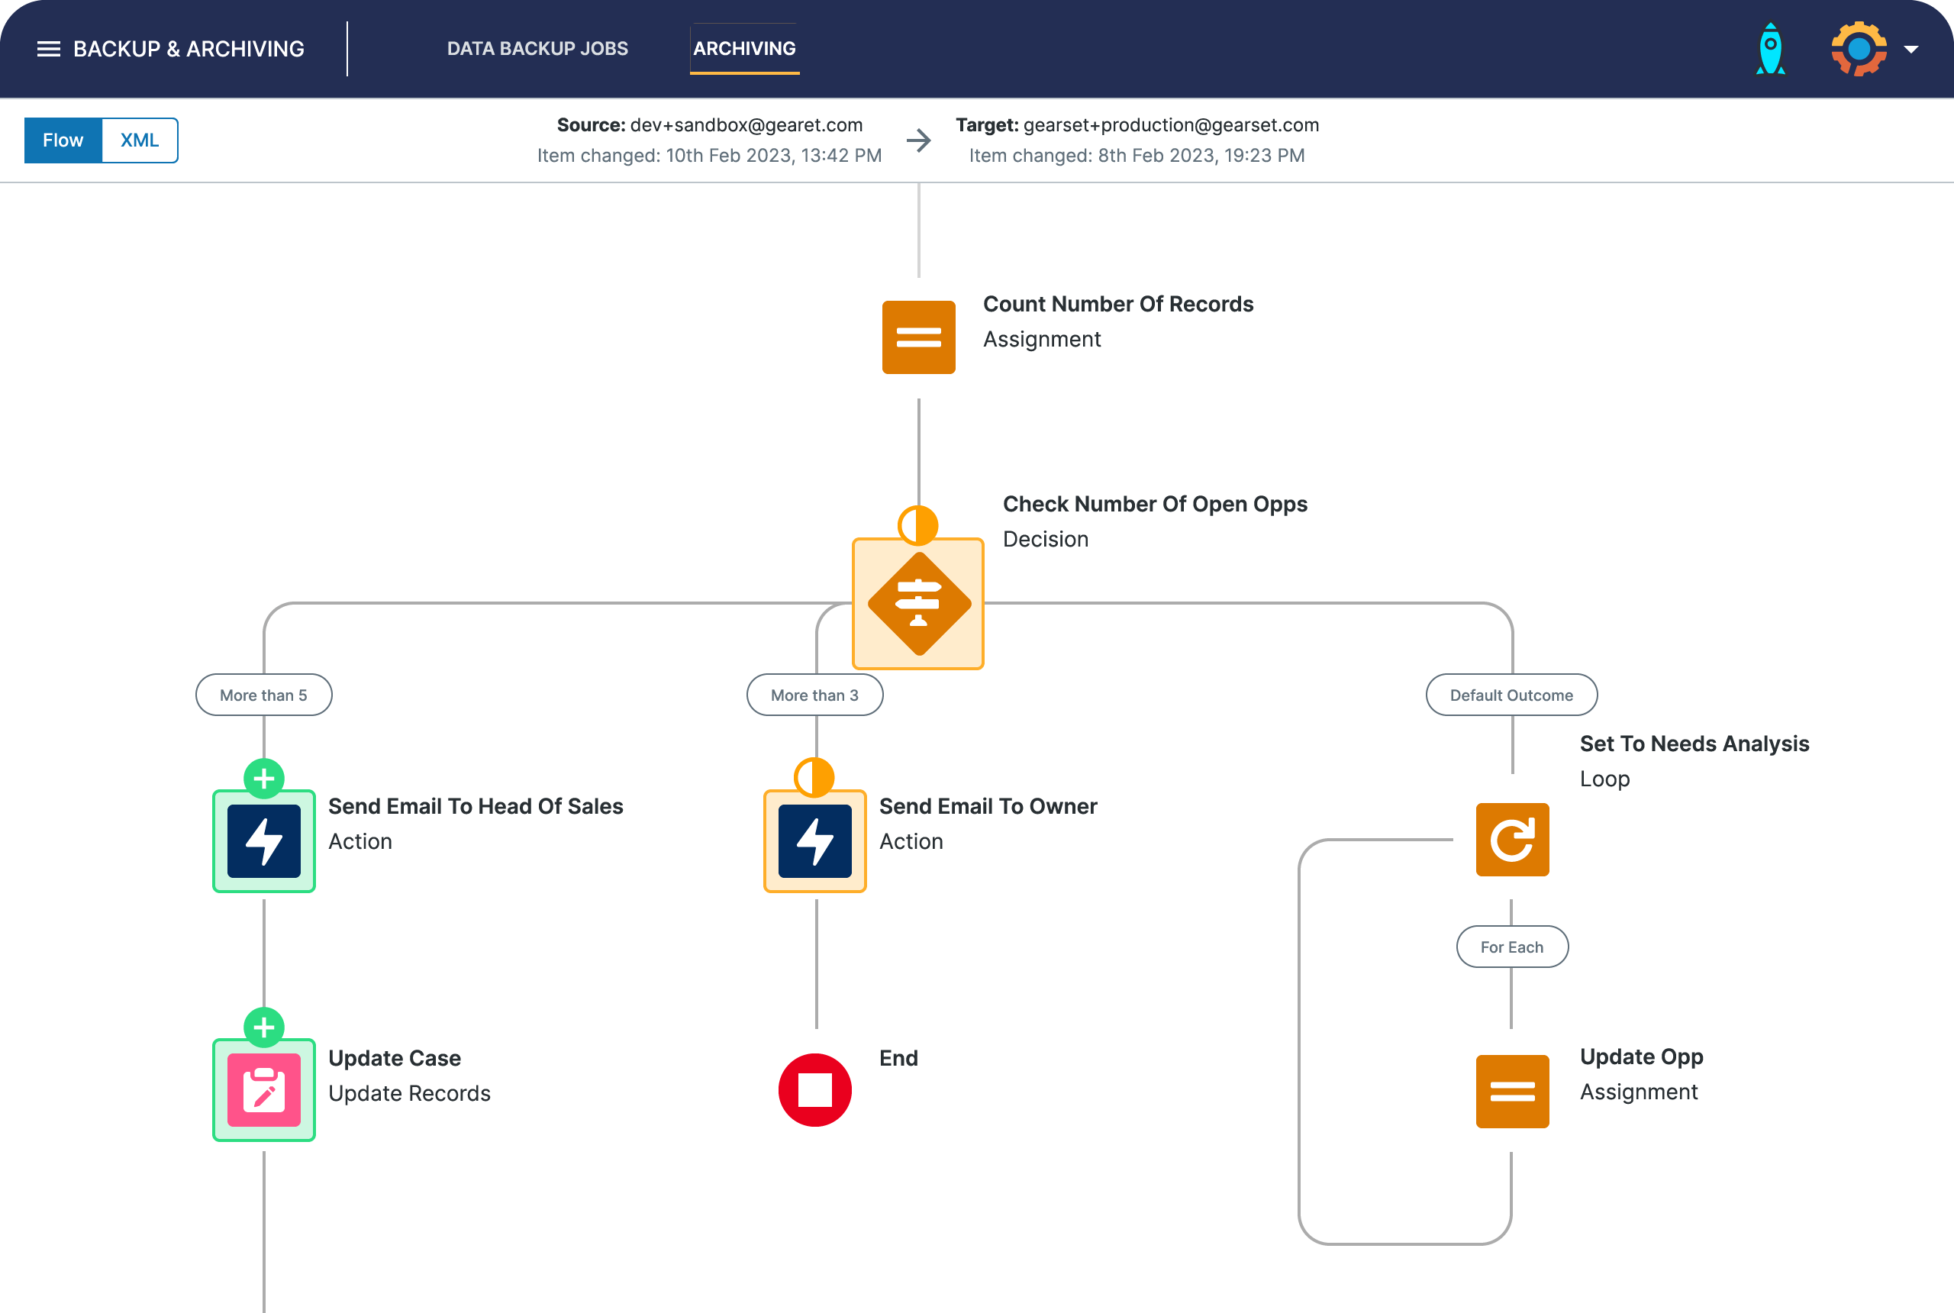This screenshot has height=1313, width=1954.
Task: Open the gear avatar in the top right
Action: click(1860, 48)
